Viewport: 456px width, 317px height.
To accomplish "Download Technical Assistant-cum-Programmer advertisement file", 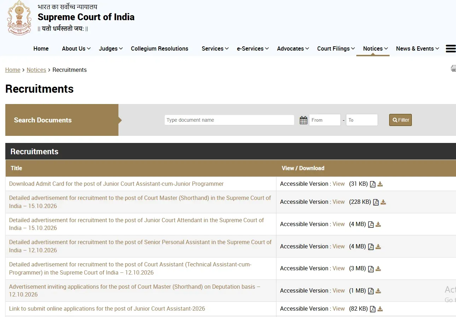I will 378,269.
